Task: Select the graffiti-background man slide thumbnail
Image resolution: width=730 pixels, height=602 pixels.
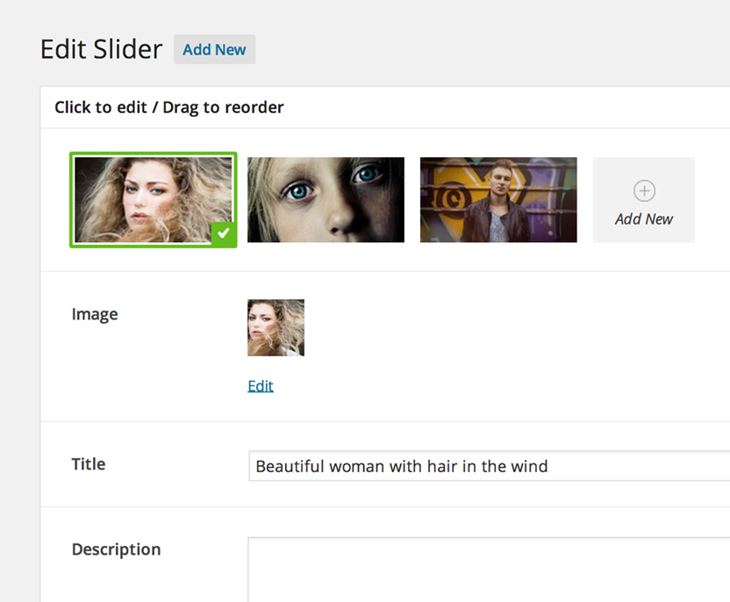Action: (498, 199)
